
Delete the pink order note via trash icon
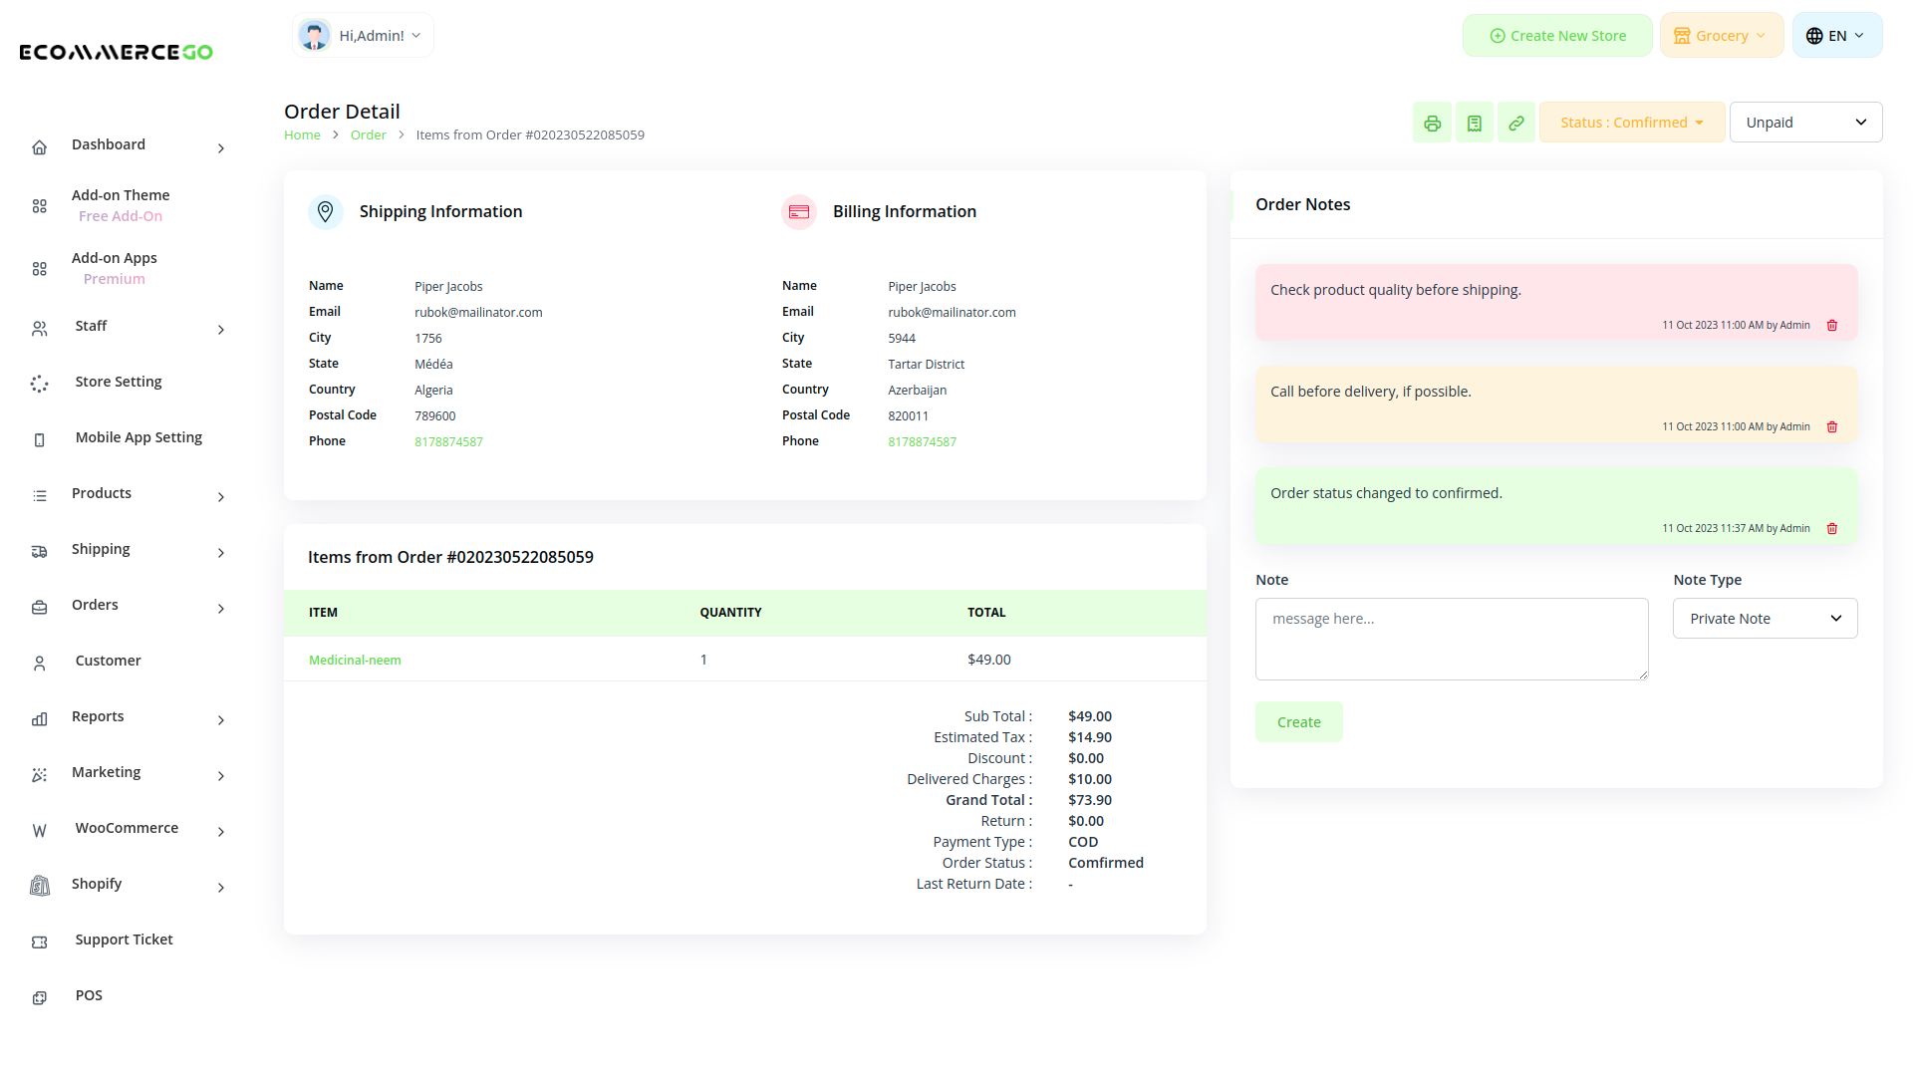click(1832, 325)
